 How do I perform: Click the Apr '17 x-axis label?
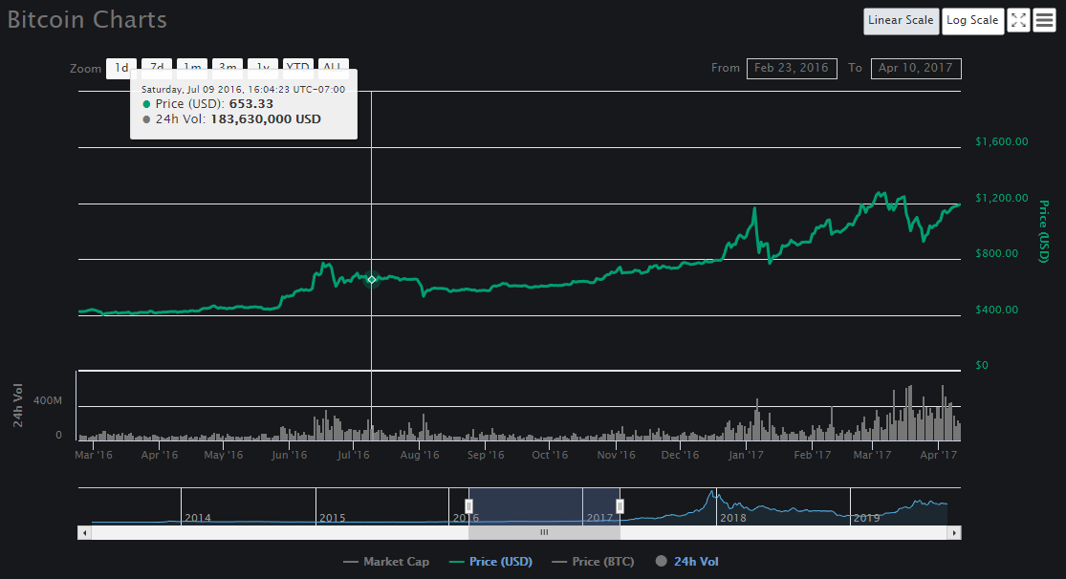pos(938,455)
